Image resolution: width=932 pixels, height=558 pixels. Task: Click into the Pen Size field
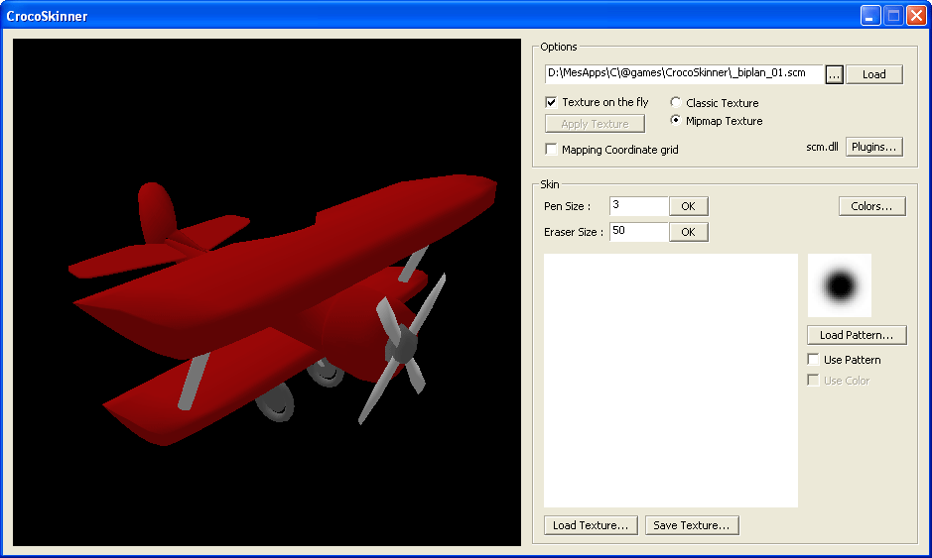[639, 205]
